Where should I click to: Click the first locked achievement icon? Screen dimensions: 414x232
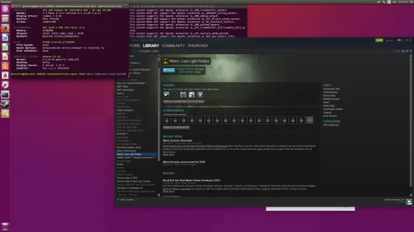(x=167, y=120)
